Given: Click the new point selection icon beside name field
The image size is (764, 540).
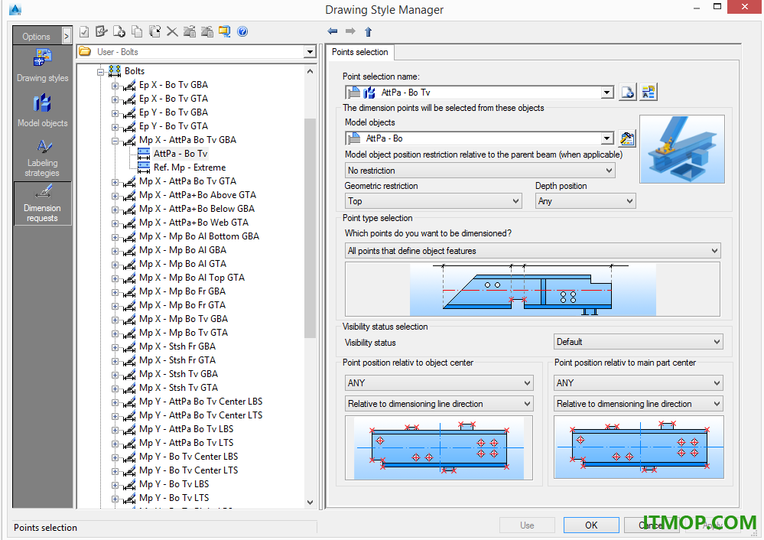Looking at the screenshot, I should point(627,92).
